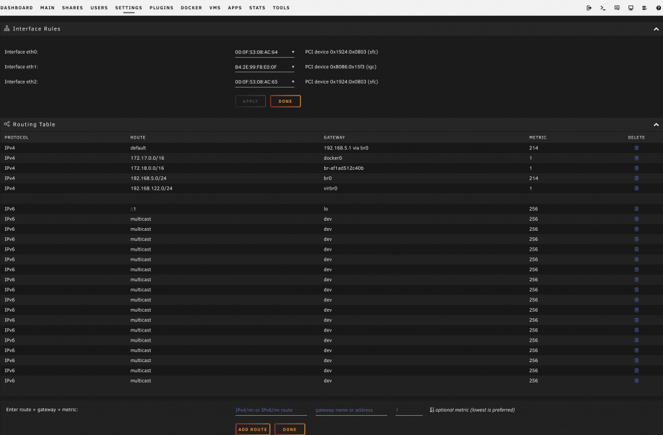Click 'Enter route + gateway + metric:' label
The image size is (663, 435).
point(42,410)
